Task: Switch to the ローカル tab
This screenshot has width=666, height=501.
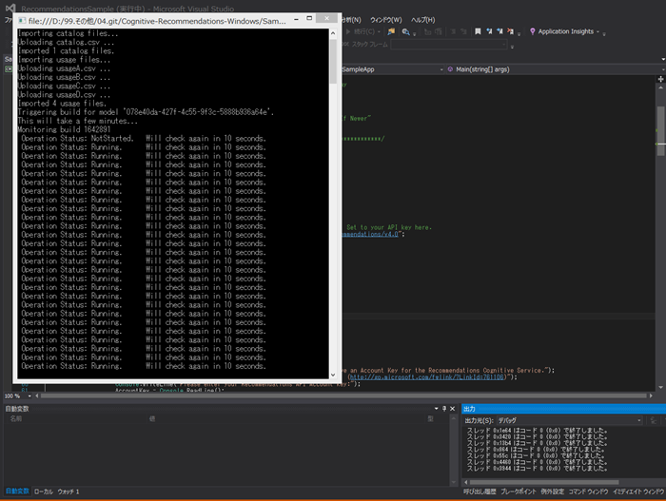Action: 44,491
